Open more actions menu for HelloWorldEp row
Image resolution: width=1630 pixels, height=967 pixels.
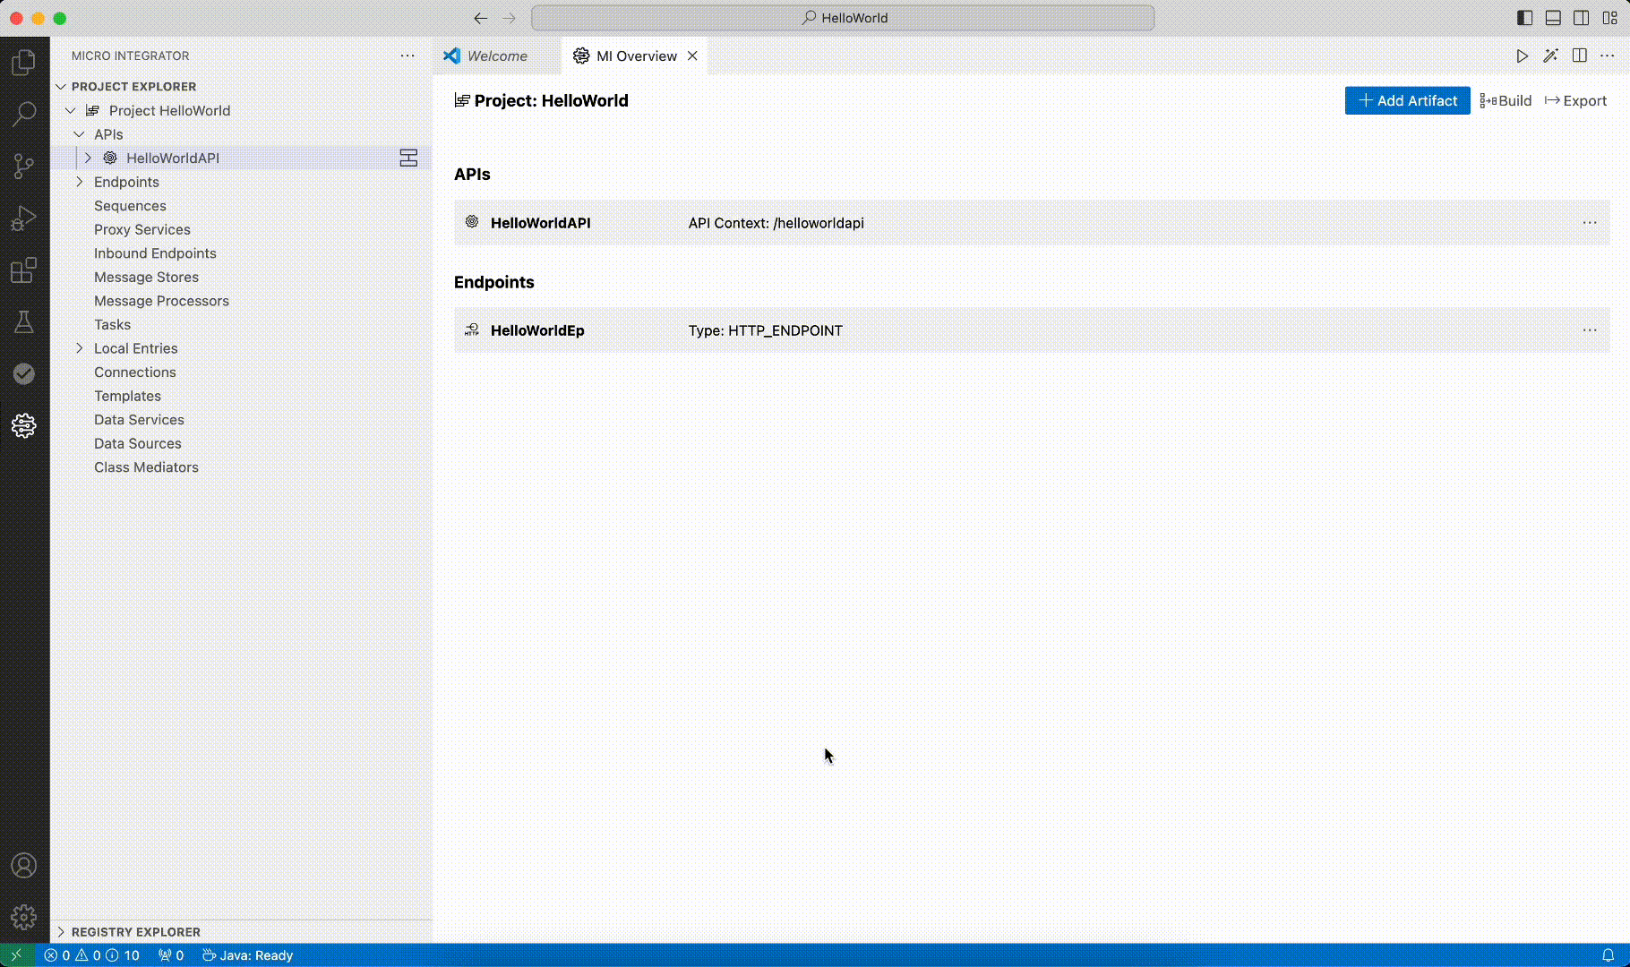click(x=1589, y=330)
